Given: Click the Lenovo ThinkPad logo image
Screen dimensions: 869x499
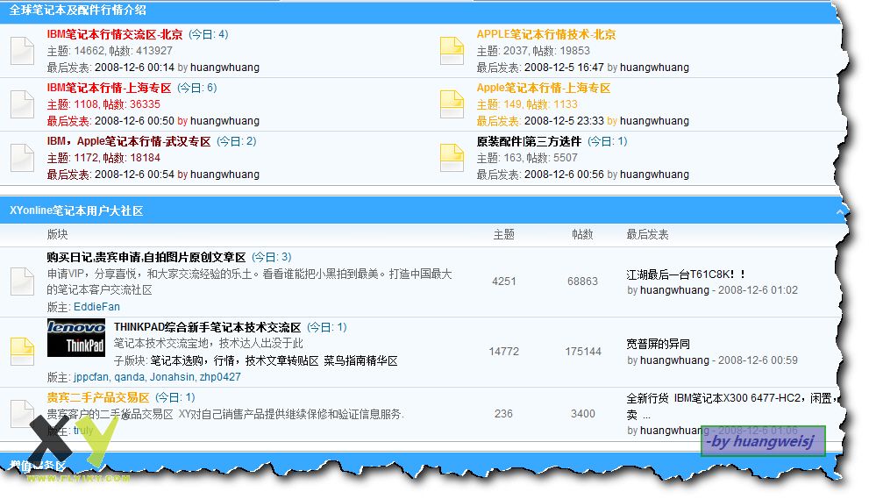Looking at the screenshot, I should 76,339.
